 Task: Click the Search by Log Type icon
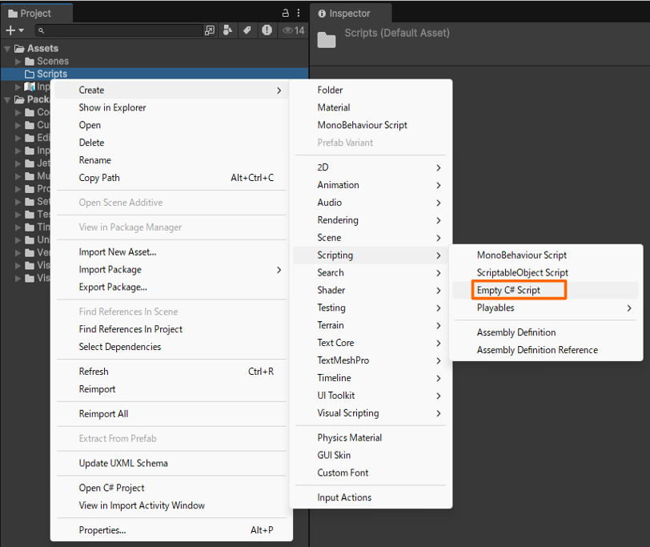(266, 30)
